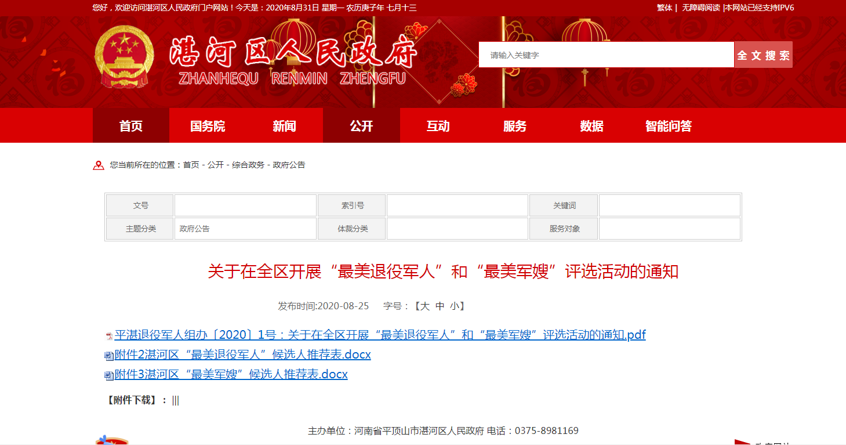Open the 首页 navigation tab
The height and width of the screenshot is (445, 846).
coord(131,126)
